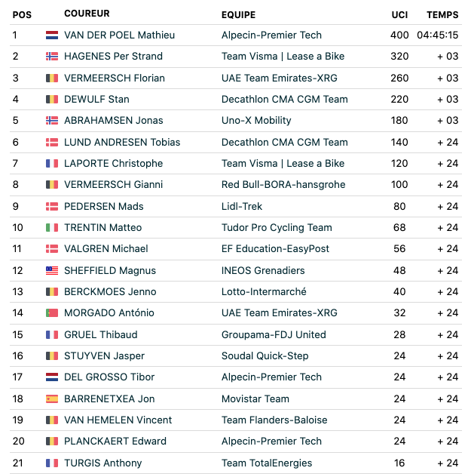Open rider TURGIS Anthony's profile
Screen dimensions: 468x474
click(x=102, y=463)
